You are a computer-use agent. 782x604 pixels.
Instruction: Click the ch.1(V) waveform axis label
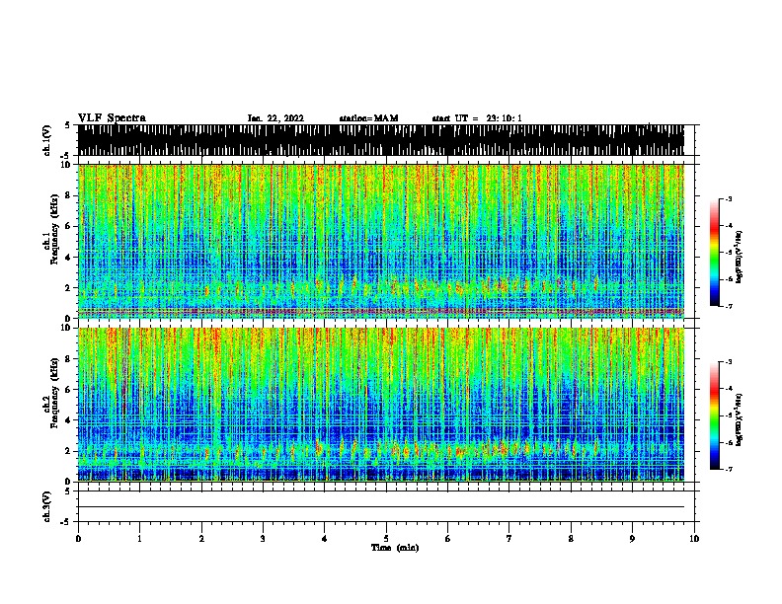coord(46,140)
